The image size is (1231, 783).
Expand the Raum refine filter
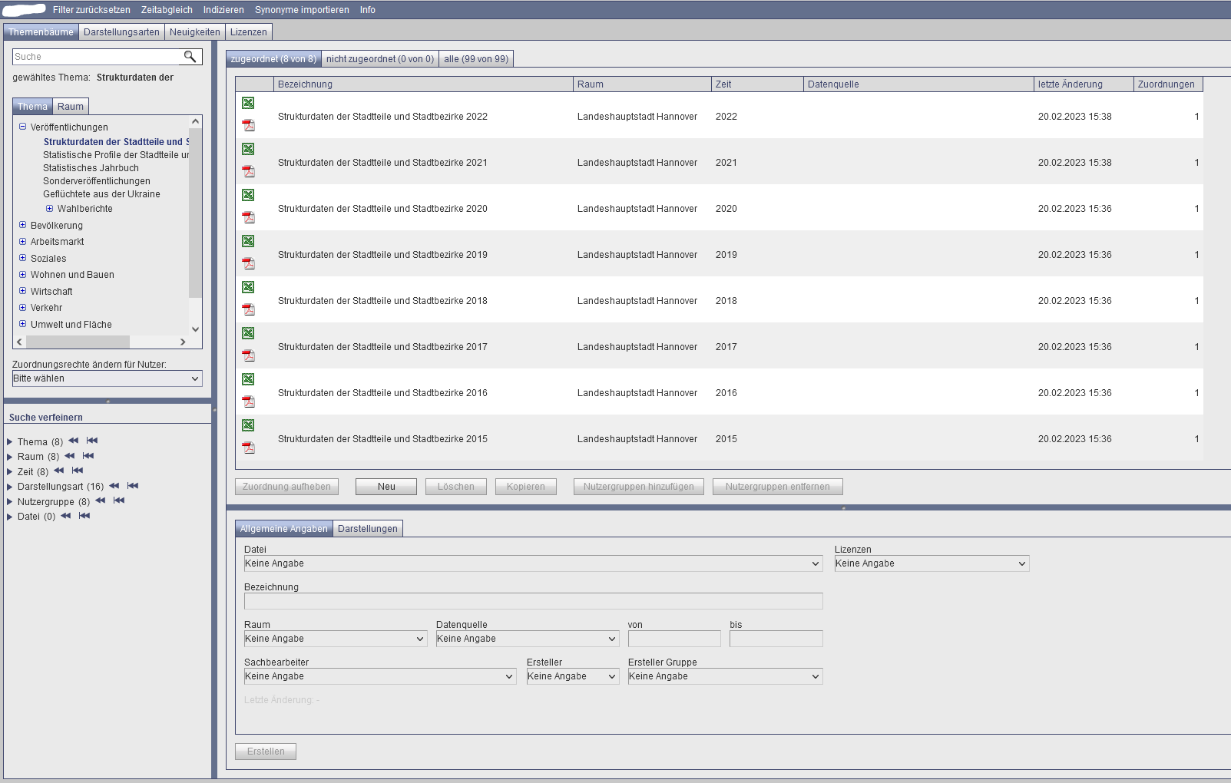pyautogui.click(x=10, y=457)
